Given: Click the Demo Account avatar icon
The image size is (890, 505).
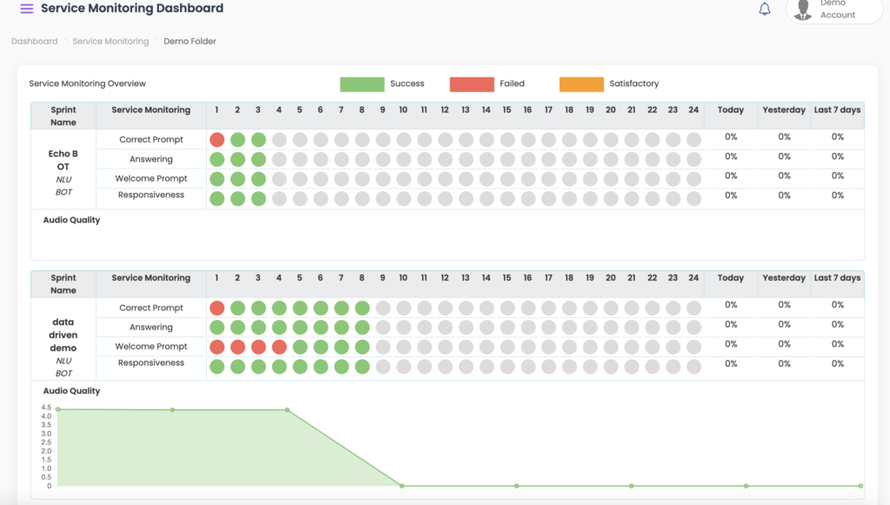Looking at the screenshot, I should coord(805,9).
